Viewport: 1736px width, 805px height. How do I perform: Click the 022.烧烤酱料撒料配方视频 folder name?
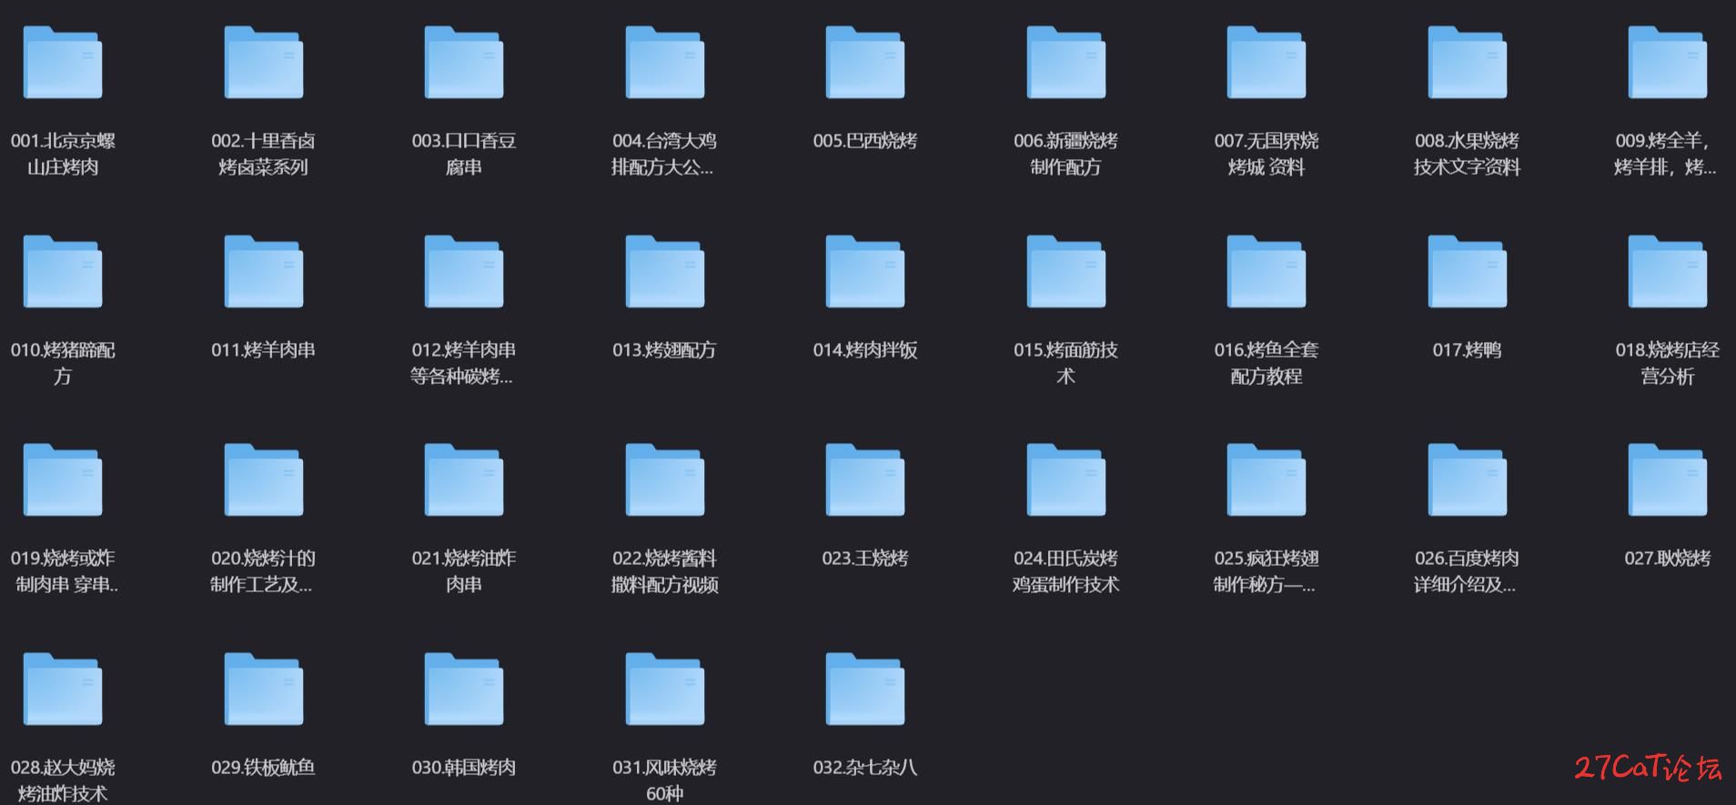tap(664, 571)
